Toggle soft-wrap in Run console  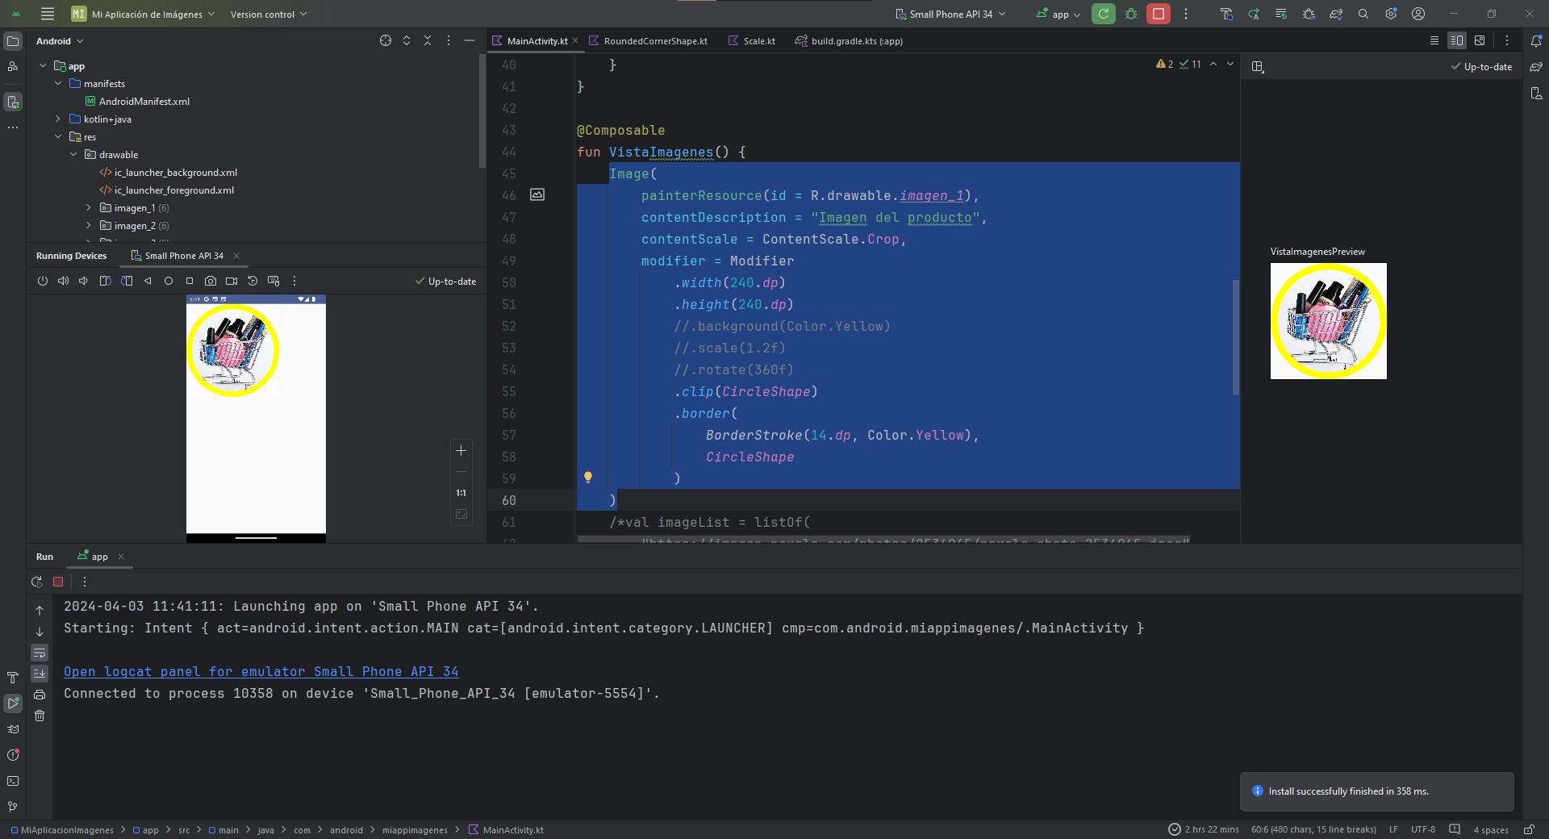(x=40, y=653)
